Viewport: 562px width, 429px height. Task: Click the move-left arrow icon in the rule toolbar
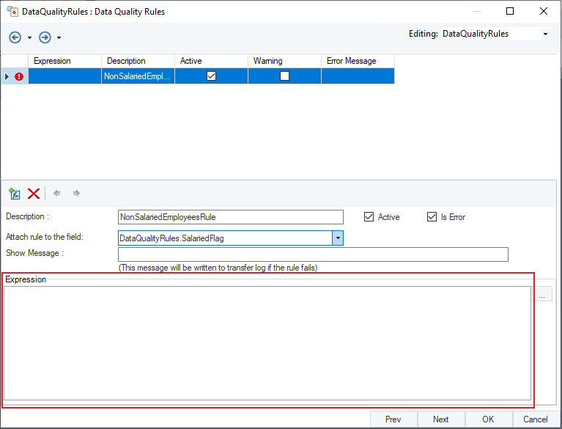(57, 194)
